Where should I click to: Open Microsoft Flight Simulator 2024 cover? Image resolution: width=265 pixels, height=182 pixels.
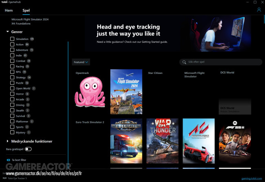126,92
